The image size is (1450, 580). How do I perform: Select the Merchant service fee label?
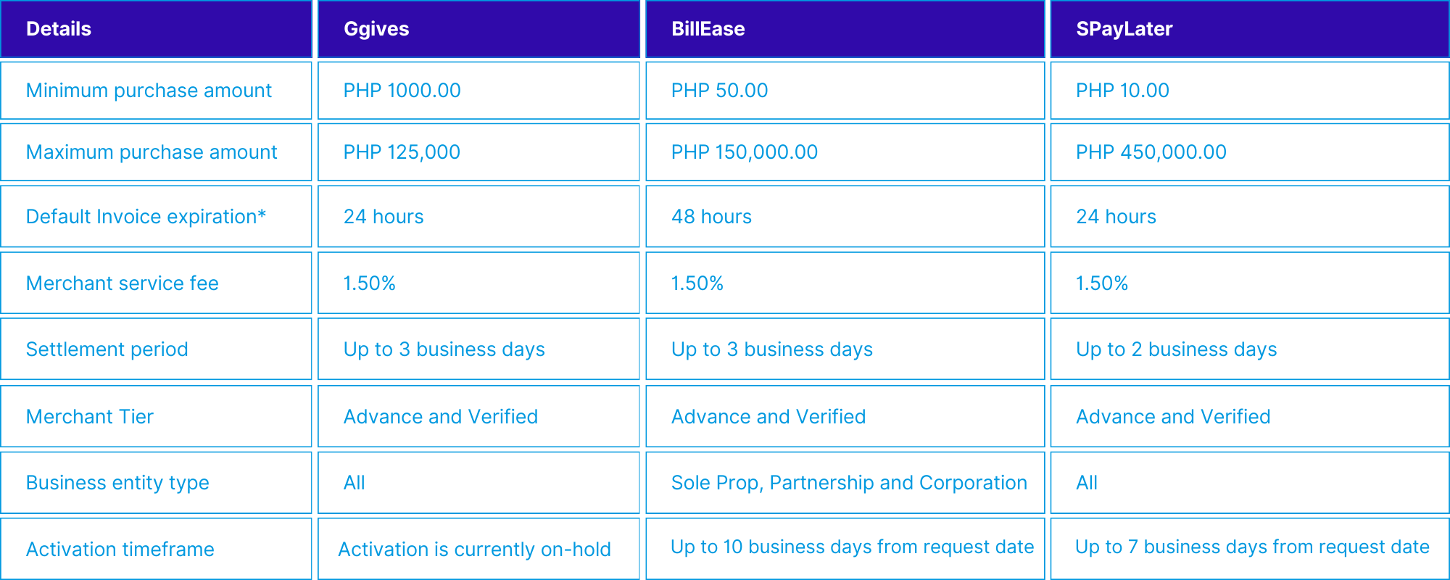[x=122, y=283]
